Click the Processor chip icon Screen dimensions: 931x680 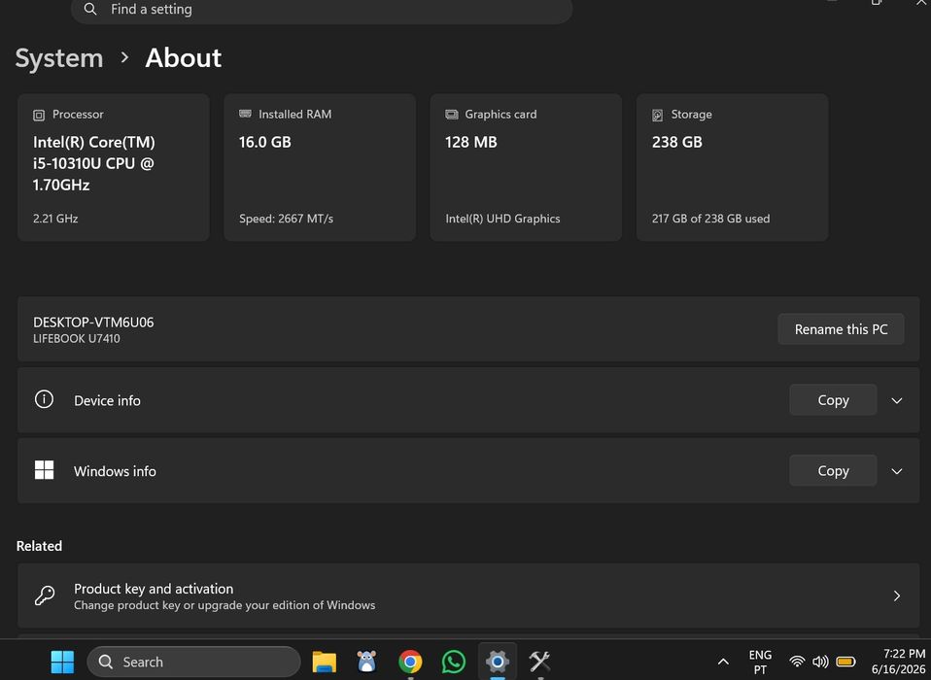coord(39,115)
